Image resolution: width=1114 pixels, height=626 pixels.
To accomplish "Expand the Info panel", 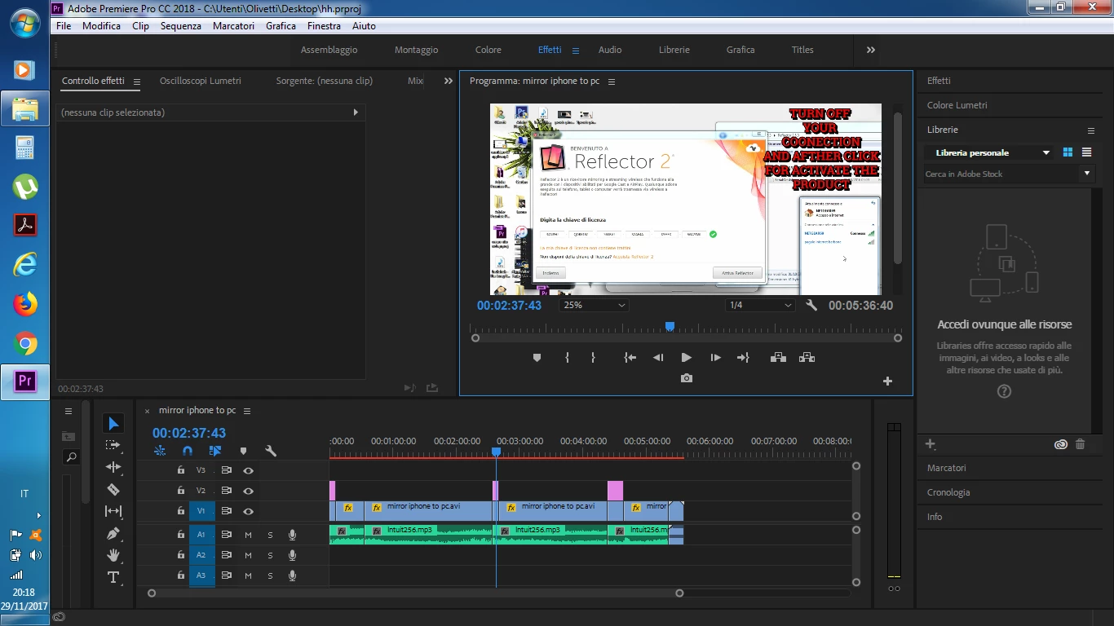I will (935, 517).
